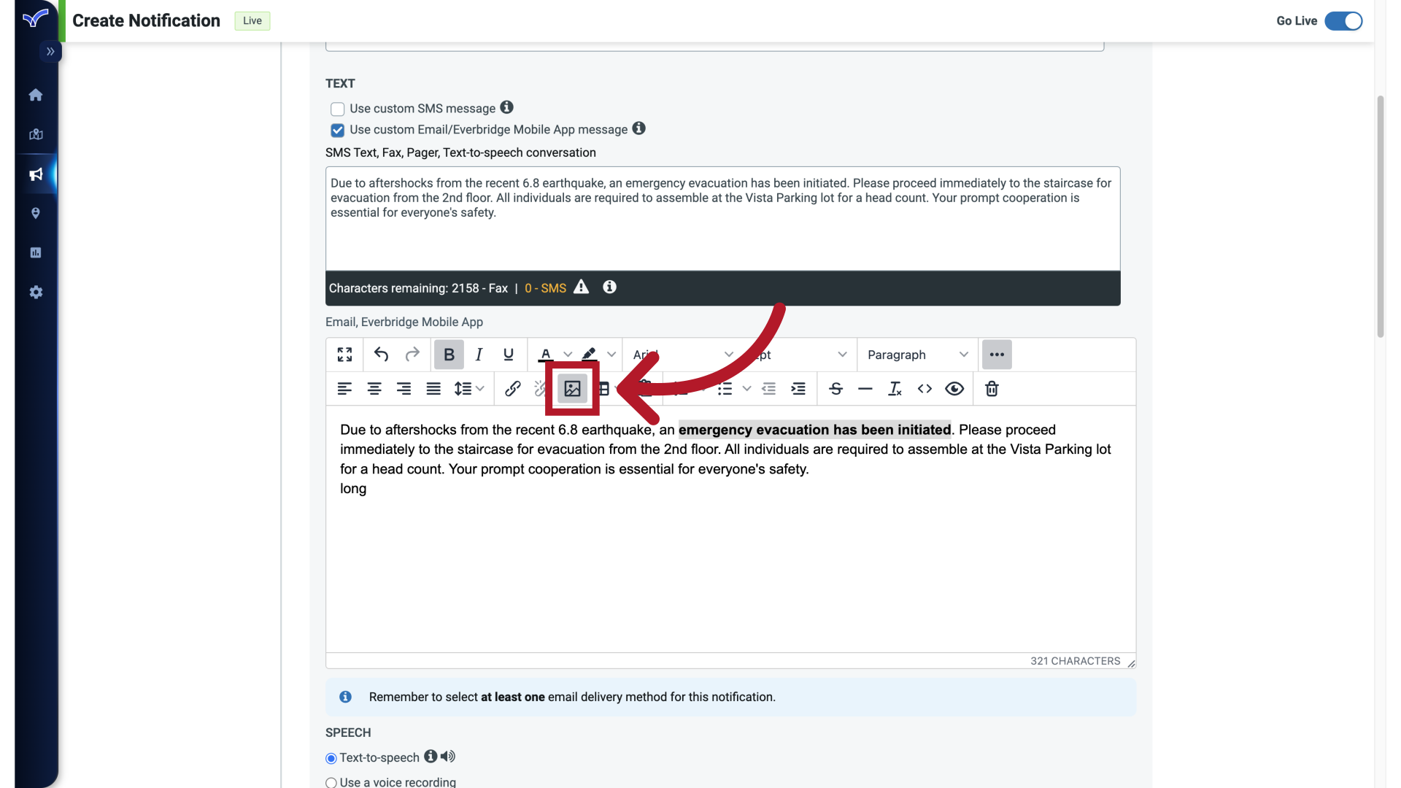The width and height of the screenshot is (1401, 788).
Task: Open more toolbar options (three dots)
Action: (x=997, y=355)
